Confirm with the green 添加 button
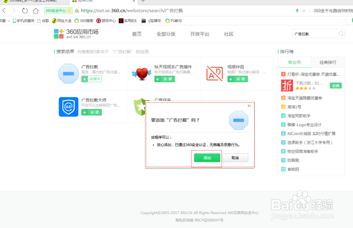This screenshot has height=228, width=353. 207,158
